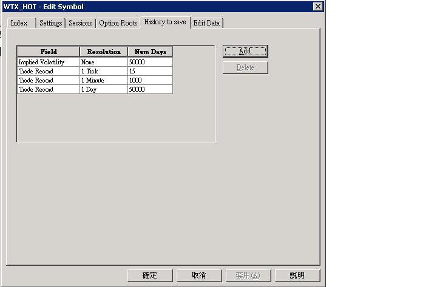Select Trade Record cell in 1 Tick row
437x287 pixels.
(x=49, y=71)
